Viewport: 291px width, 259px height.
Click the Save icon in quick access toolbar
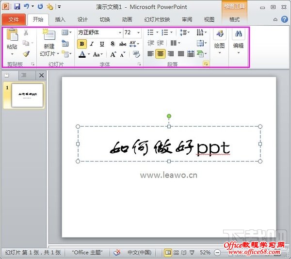[x=17, y=7]
